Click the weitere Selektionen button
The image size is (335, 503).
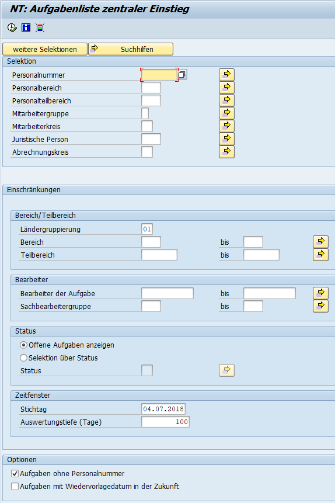tap(45, 49)
